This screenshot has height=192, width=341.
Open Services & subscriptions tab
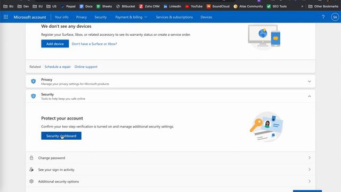[x=174, y=17]
